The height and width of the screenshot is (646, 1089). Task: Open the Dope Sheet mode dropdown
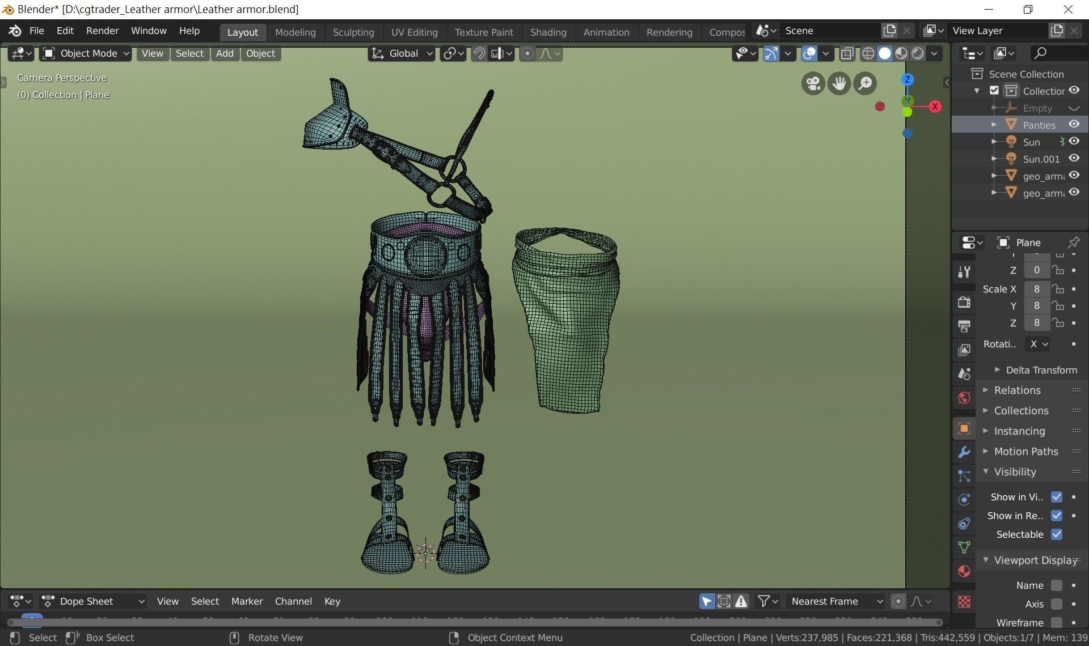point(94,601)
